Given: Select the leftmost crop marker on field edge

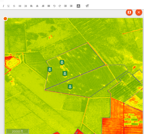Looking at the screenshot, I should pos(50,70).
